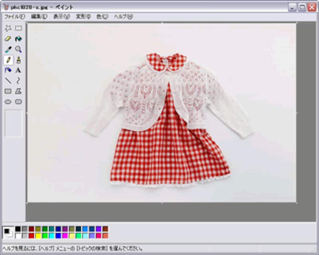The width and height of the screenshot is (319, 255).
Task: Pick the bright yellow palette color
Action: point(38,236)
